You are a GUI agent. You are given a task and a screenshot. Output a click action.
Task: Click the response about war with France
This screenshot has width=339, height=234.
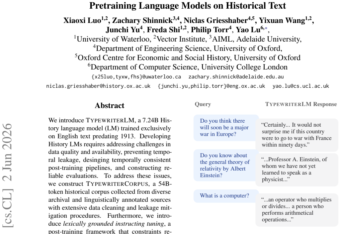[297, 135]
